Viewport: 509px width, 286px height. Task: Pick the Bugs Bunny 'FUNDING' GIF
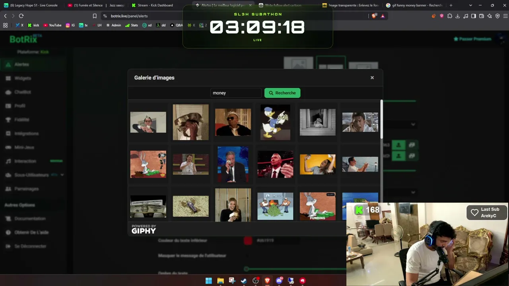coord(317,206)
